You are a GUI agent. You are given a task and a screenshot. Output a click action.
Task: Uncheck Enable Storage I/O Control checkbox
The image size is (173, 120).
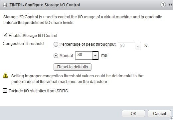(5, 35)
